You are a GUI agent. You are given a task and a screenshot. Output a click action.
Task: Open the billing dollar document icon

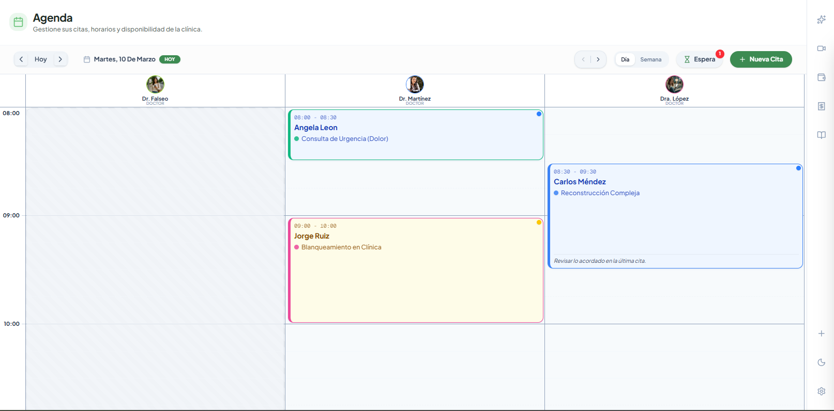tap(821, 106)
